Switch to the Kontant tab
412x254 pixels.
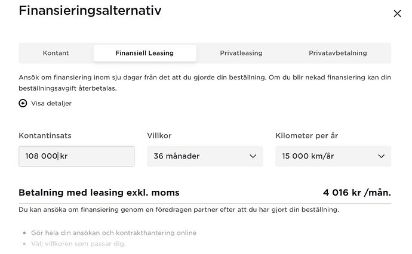point(56,53)
